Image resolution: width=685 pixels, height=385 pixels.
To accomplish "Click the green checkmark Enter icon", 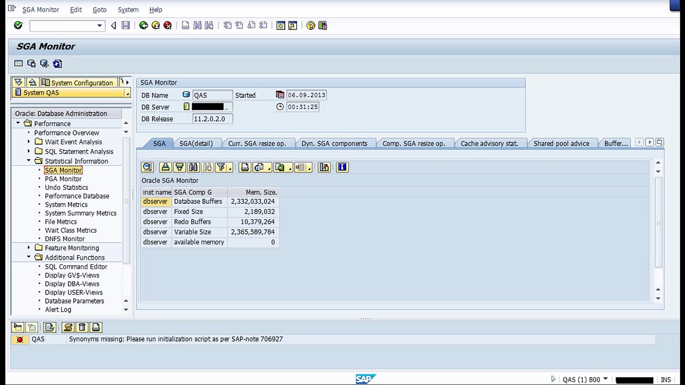I will click(18, 25).
